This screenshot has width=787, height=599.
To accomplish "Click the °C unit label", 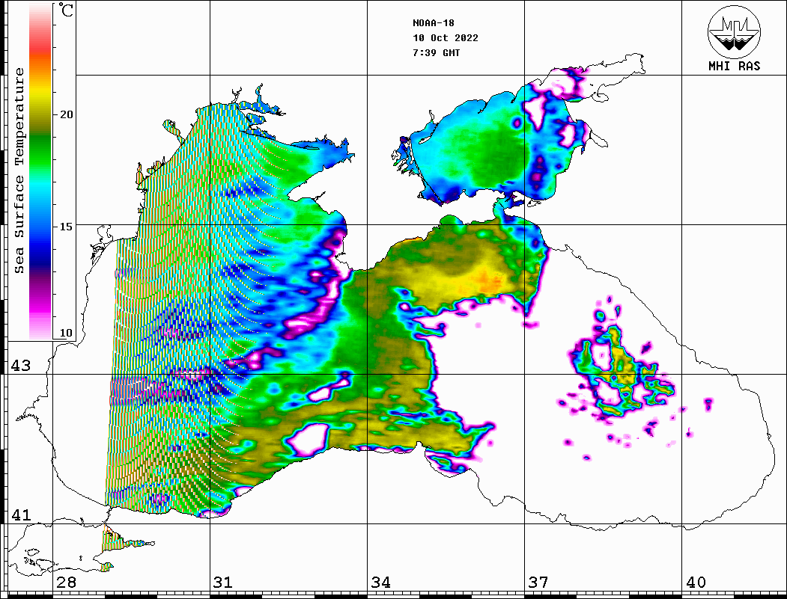I will tap(65, 10).
